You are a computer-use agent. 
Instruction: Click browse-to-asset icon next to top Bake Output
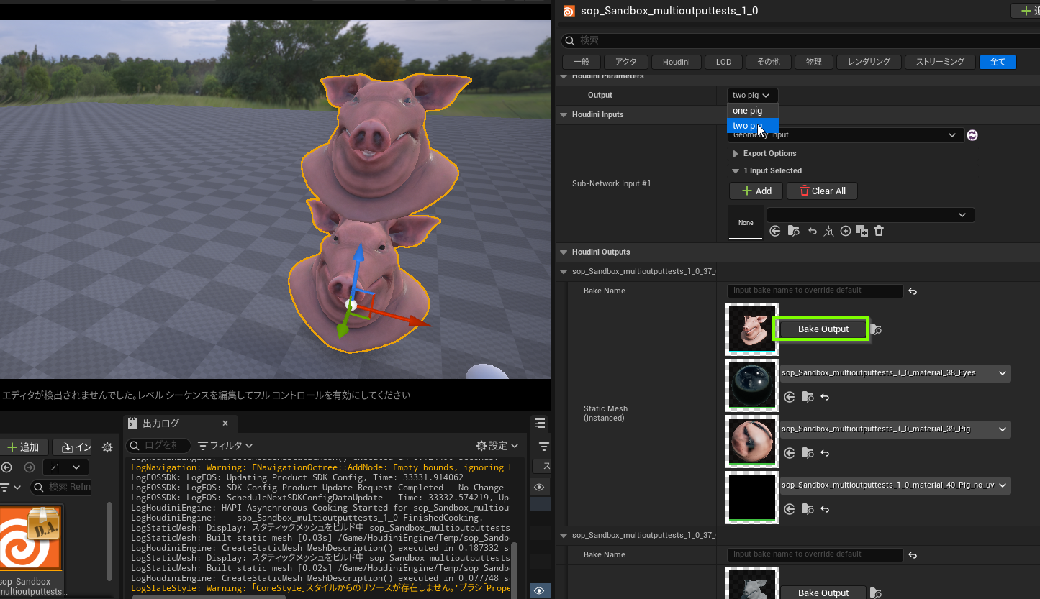(876, 329)
